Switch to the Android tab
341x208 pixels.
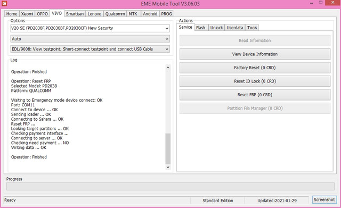tap(150, 14)
